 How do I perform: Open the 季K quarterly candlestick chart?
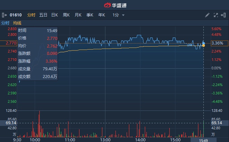pyautogui.click(x=90, y=15)
